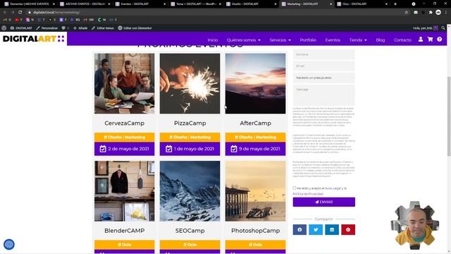Image resolution: width=451 pixels, height=254 pixels.
Task: Open the PhotoshopCamp event title
Action: (x=255, y=231)
